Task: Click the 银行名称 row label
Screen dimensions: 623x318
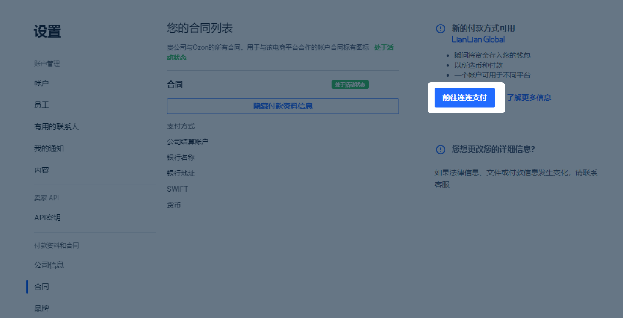Action: click(181, 157)
